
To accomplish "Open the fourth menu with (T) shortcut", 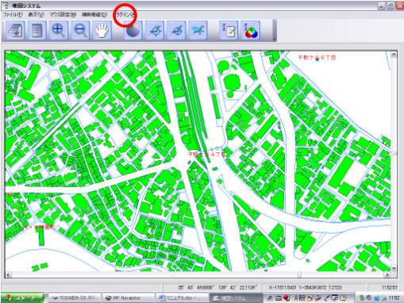I will (x=94, y=14).
